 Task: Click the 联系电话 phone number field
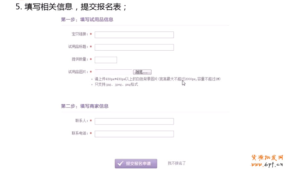click(134, 134)
